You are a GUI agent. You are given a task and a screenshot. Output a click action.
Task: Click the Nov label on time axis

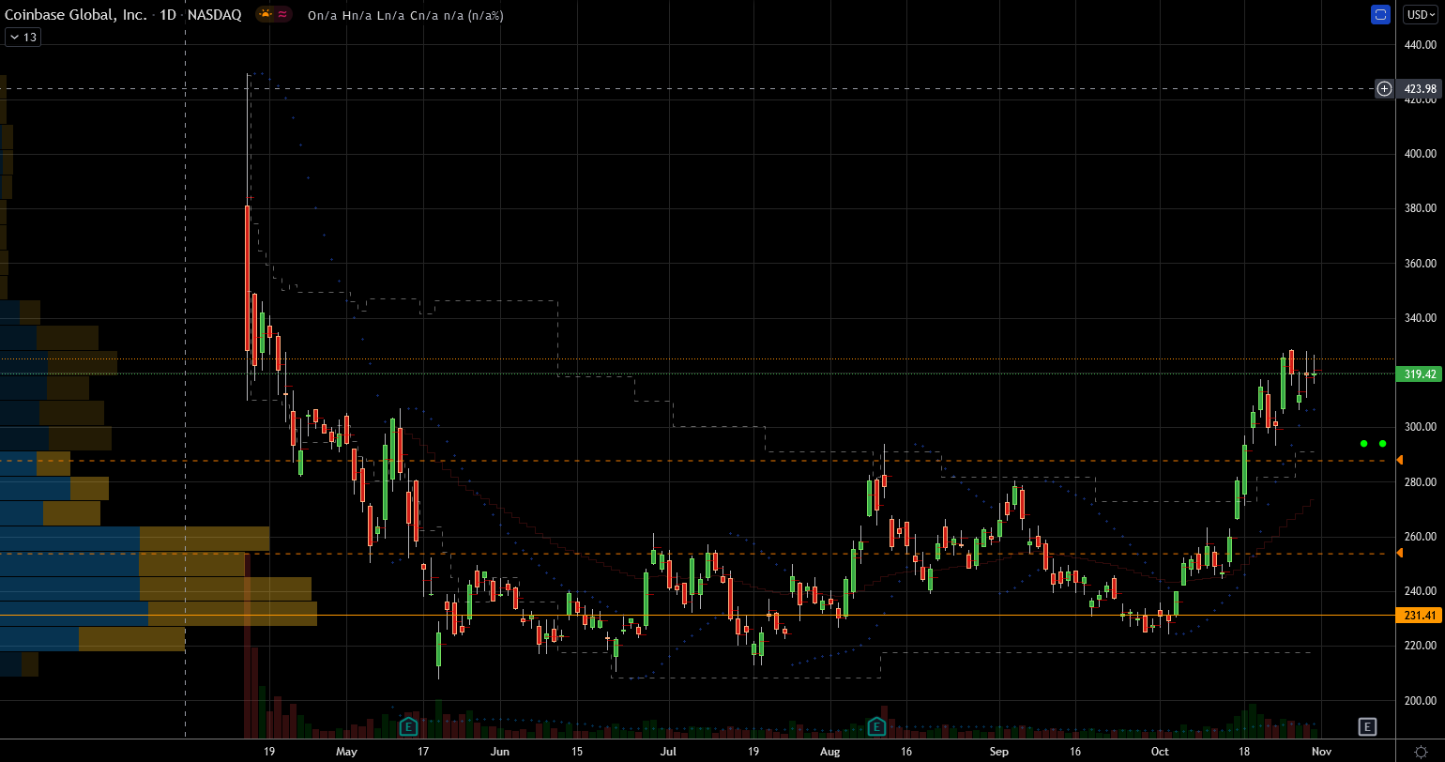[x=1322, y=752]
